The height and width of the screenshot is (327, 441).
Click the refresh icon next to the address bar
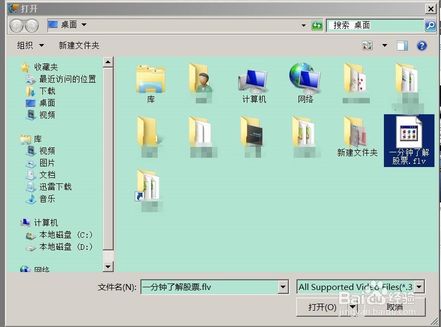click(317, 25)
